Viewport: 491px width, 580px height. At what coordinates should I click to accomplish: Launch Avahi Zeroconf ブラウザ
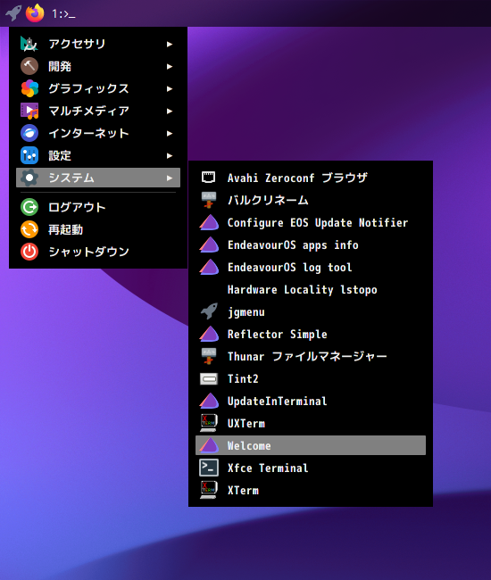click(x=311, y=178)
